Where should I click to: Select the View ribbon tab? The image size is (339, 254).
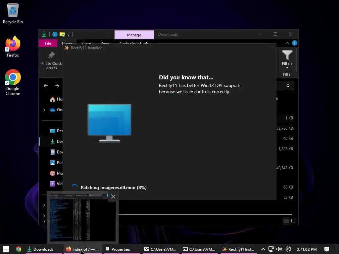(105, 43)
